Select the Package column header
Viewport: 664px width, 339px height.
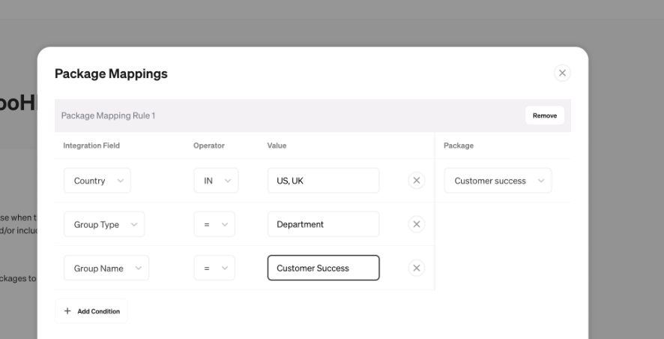click(459, 145)
